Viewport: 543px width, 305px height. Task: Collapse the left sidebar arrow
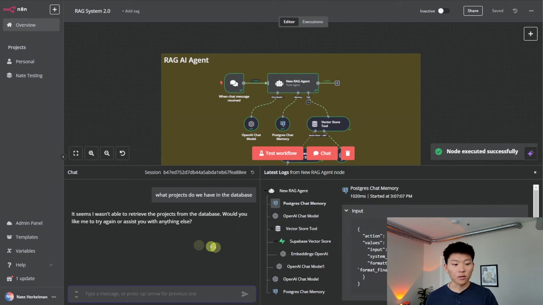click(x=63, y=157)
